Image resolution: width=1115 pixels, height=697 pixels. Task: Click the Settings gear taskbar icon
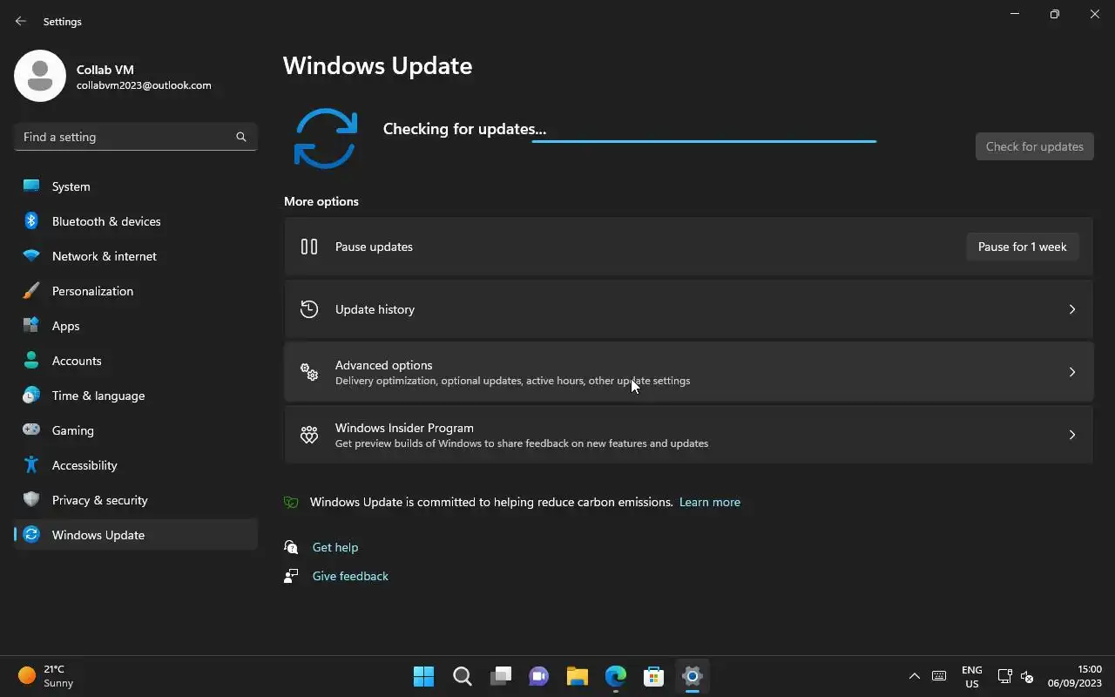click(x=693, y=676)
